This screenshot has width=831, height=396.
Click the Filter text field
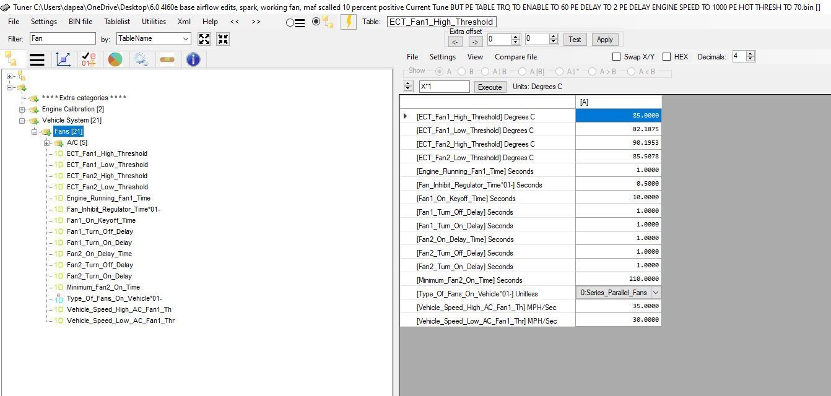pyautogui.click(x=63, y=38)
